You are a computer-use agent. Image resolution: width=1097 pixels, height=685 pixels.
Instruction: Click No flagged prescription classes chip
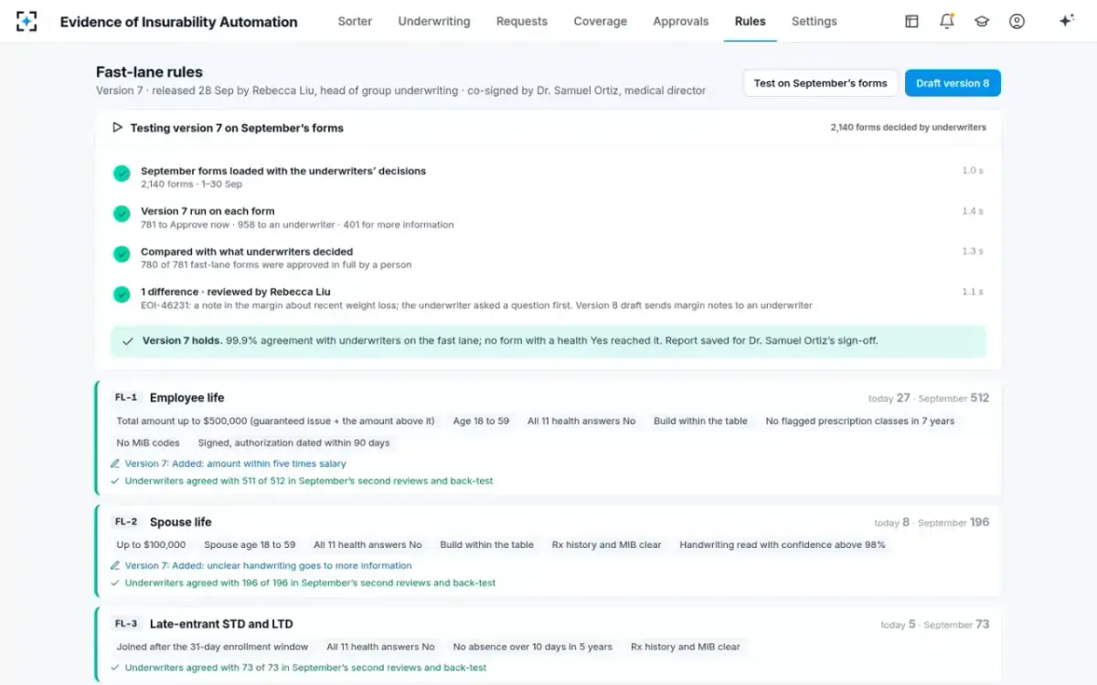point(860,421)
